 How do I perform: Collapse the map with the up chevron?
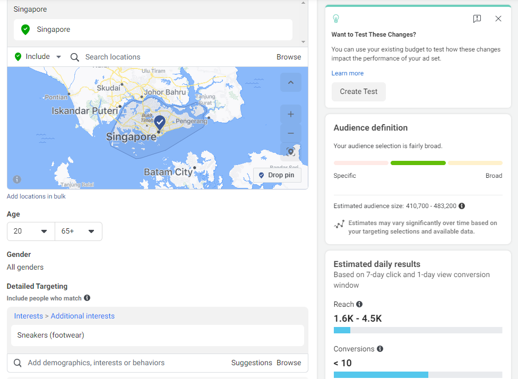click(290, 82)
